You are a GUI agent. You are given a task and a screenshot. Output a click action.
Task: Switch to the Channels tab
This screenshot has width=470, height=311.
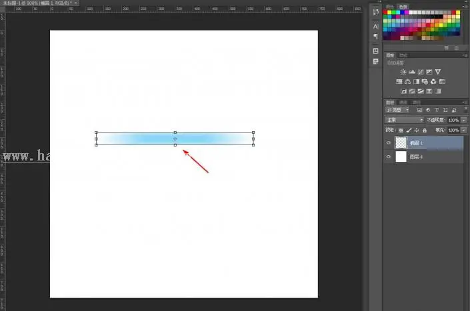[403, 103]
